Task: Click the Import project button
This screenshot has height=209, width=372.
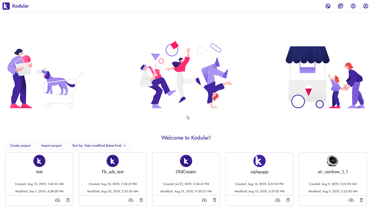Action: tap(51, 145)
